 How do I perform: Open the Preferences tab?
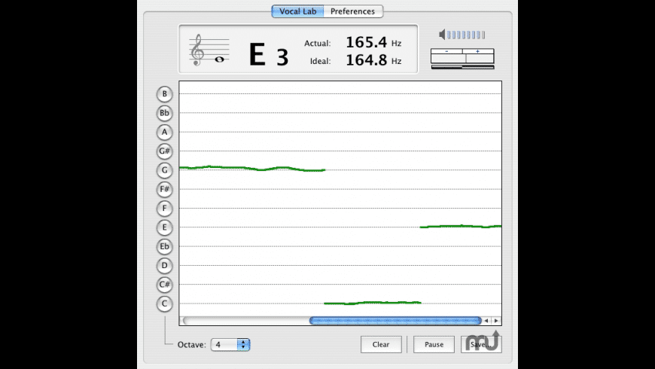[x=353, y=11]
